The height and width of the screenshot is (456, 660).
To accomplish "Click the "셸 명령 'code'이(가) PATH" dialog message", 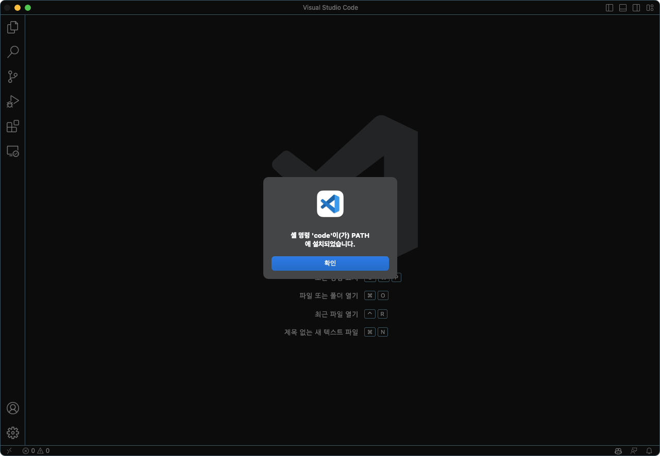I will (330, 240).
